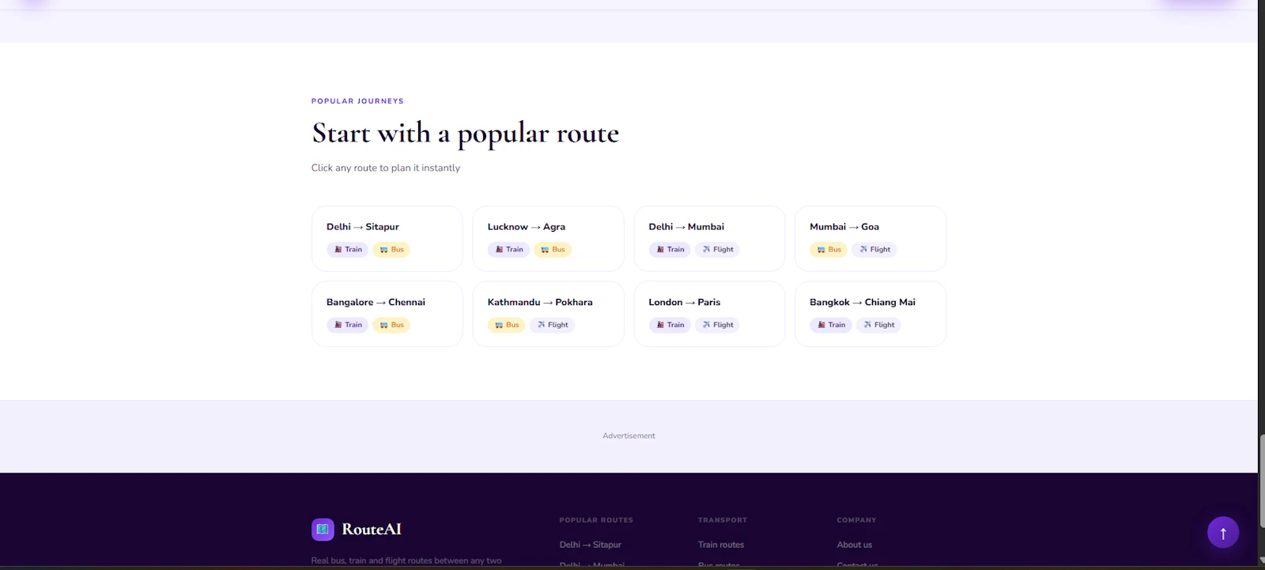Open the footer Delhi → Sitapur link
Image resolution: width=1265 pixels, height=570 pixels.
pos(591,545)
